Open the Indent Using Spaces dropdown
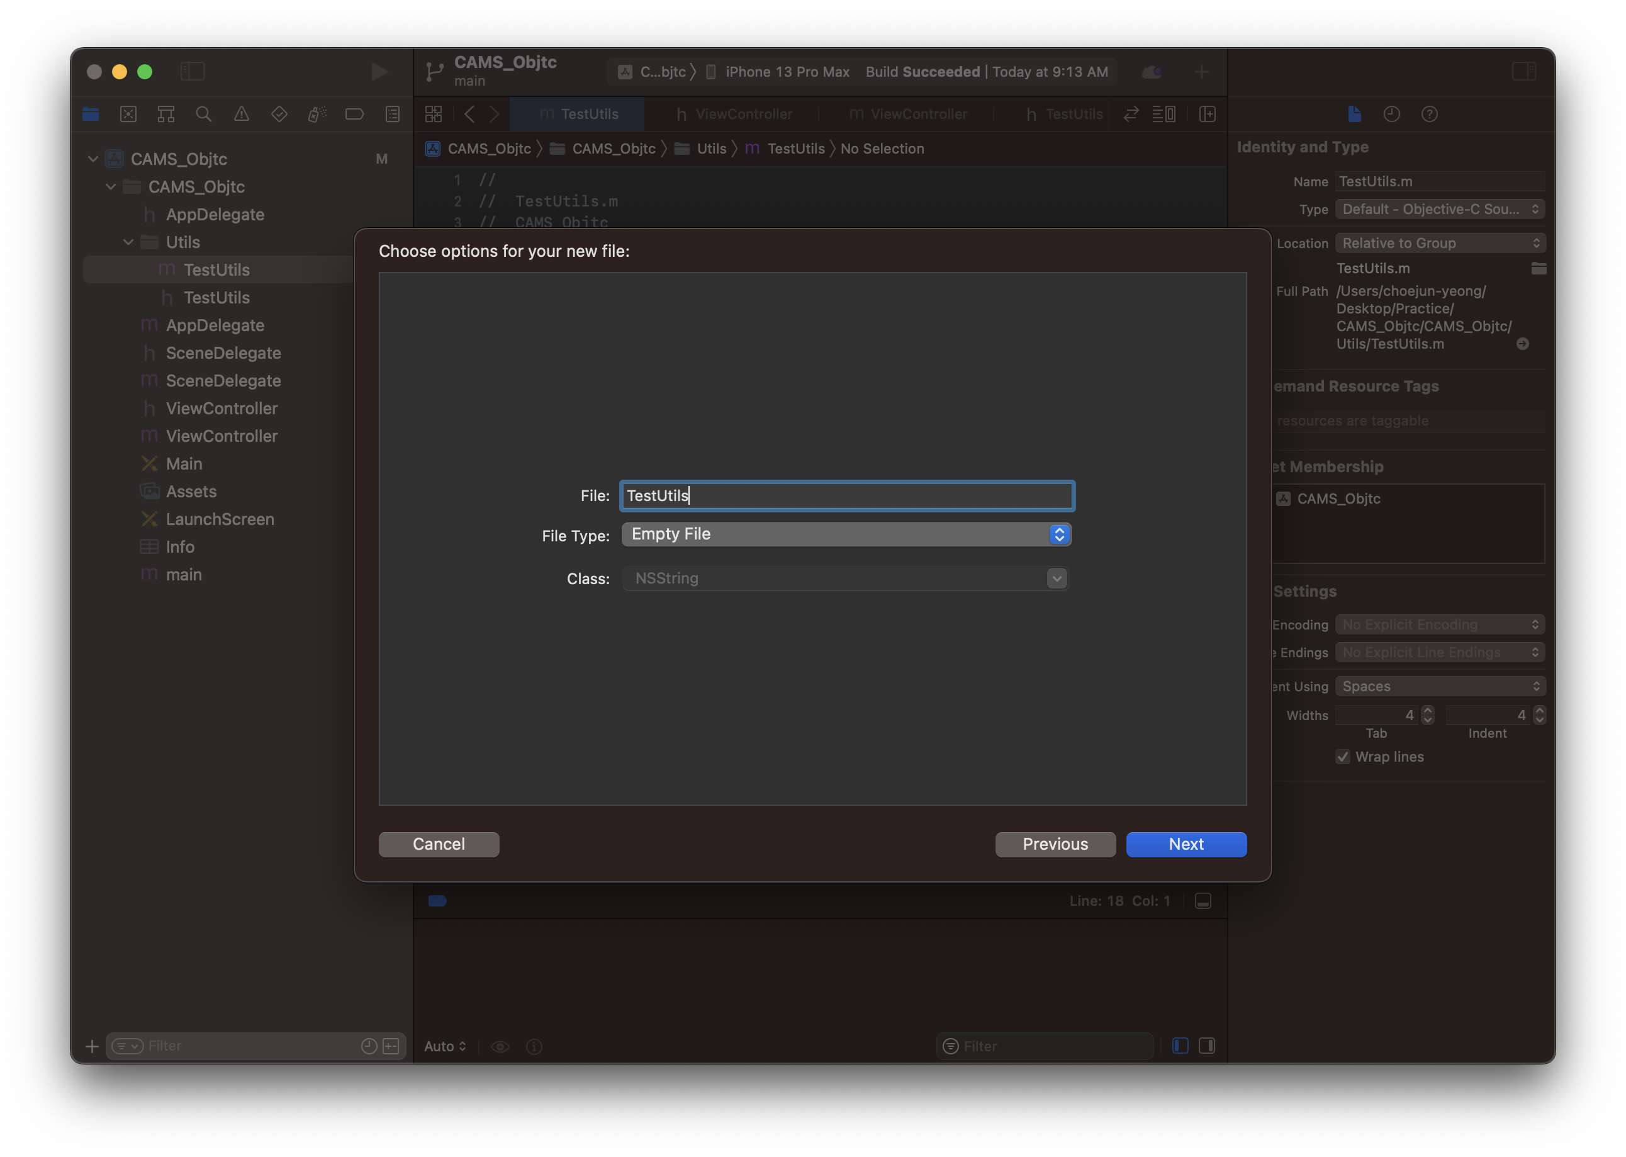Image resolution: width=1626 pixels, height=1157 pixels. tap(1439, 686)
